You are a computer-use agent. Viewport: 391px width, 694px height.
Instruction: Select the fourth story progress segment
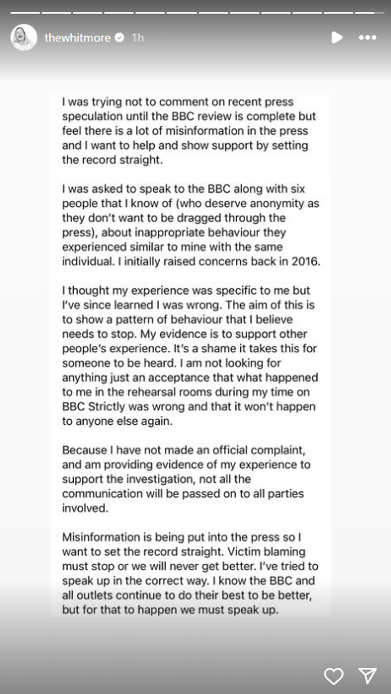(x=118, y=12)
